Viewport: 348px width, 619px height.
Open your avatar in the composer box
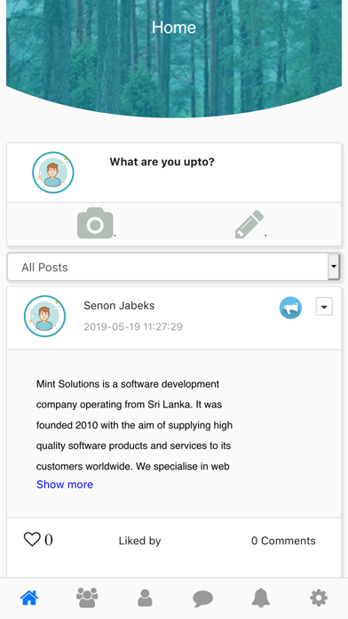coord(53,173)
